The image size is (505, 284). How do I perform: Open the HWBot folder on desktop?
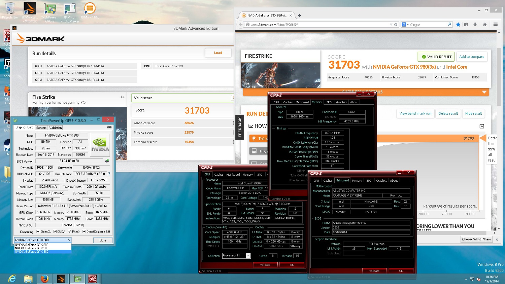6,174
